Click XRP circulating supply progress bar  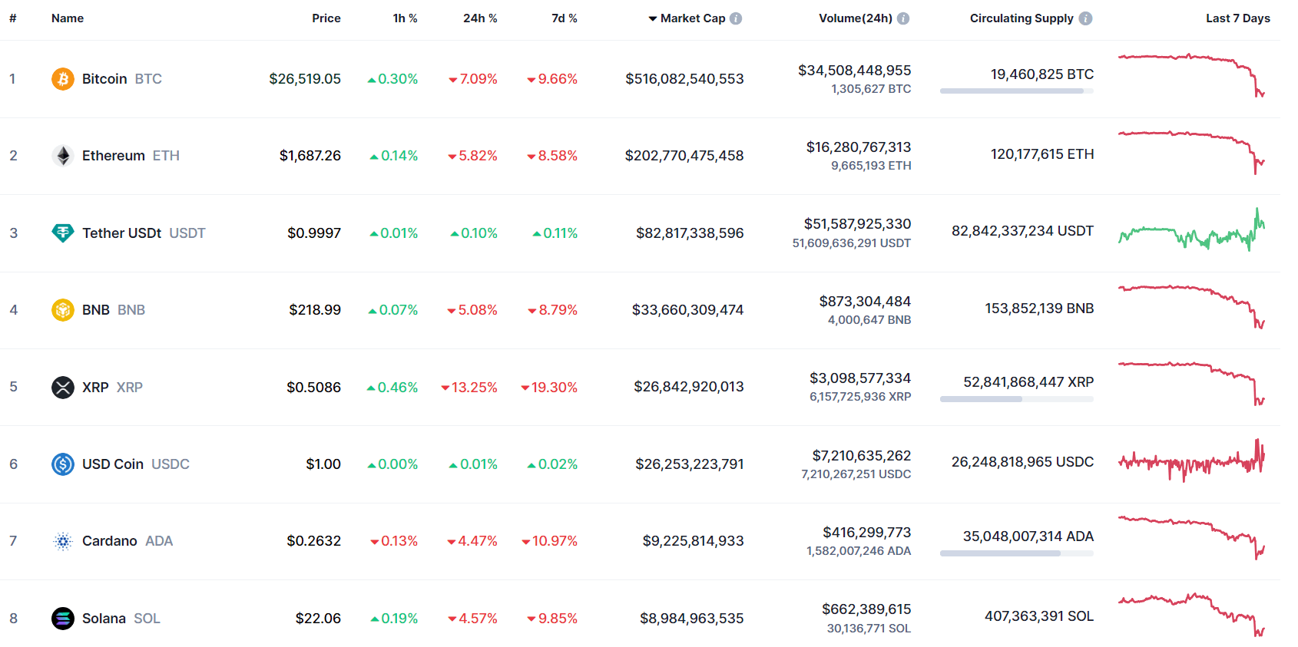click(x=1017, y=399)
